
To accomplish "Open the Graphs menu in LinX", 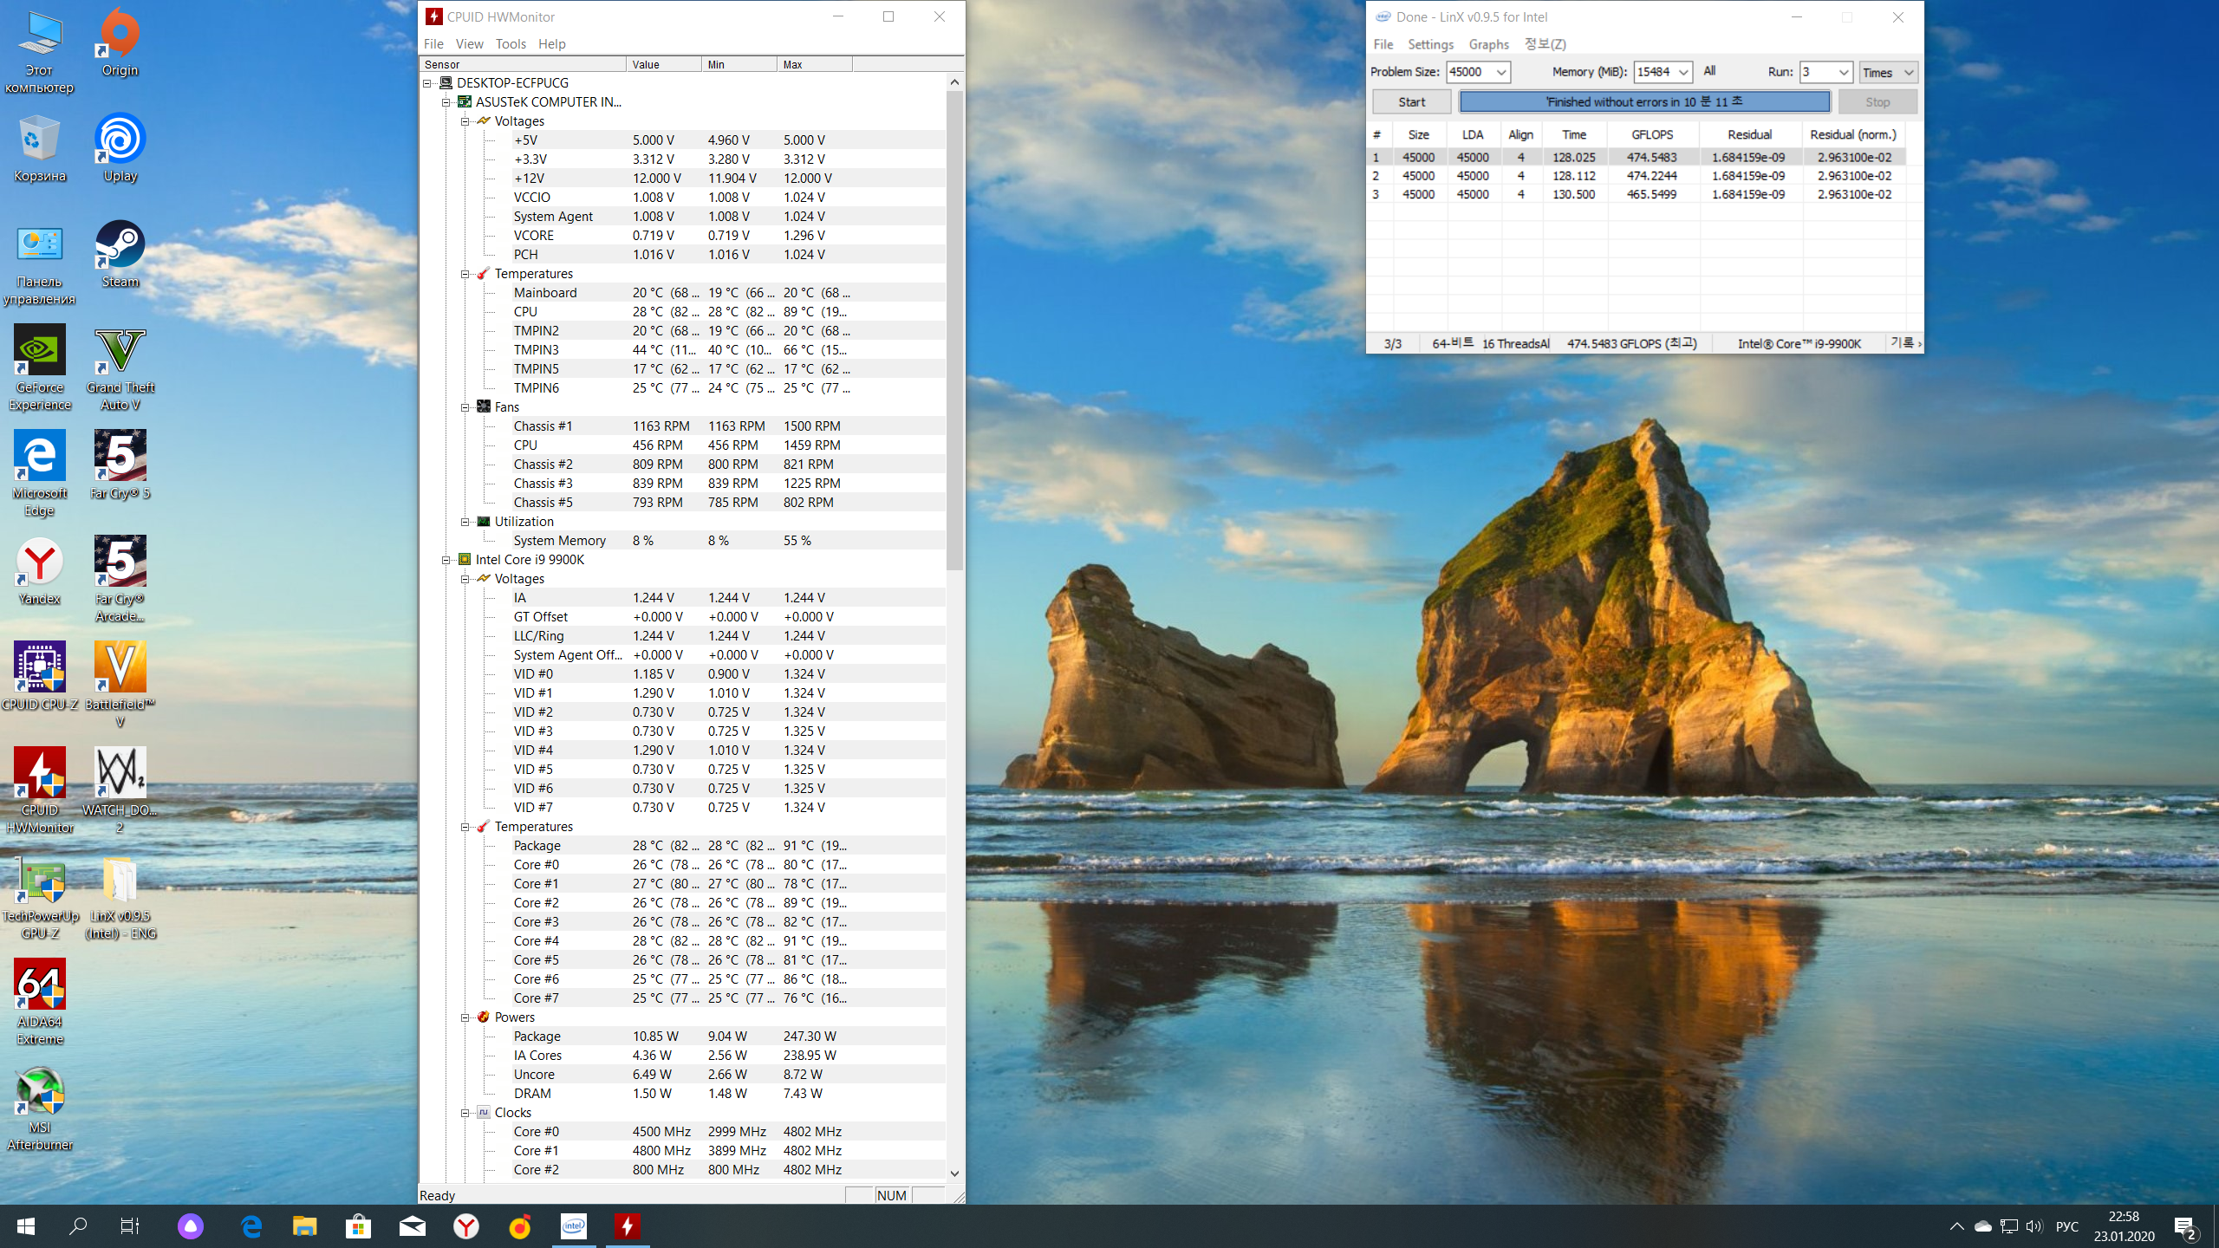I will coord(1488,44).
